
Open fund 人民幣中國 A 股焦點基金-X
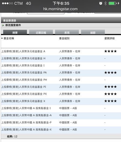[x=26, y=130]
